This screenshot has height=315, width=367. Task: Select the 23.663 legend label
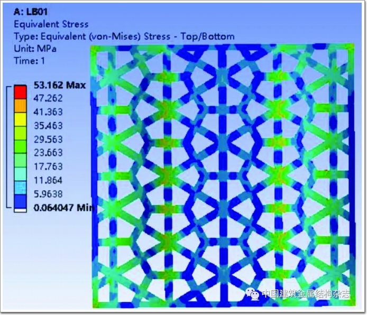pyautogui.click(x=48, y=153)
